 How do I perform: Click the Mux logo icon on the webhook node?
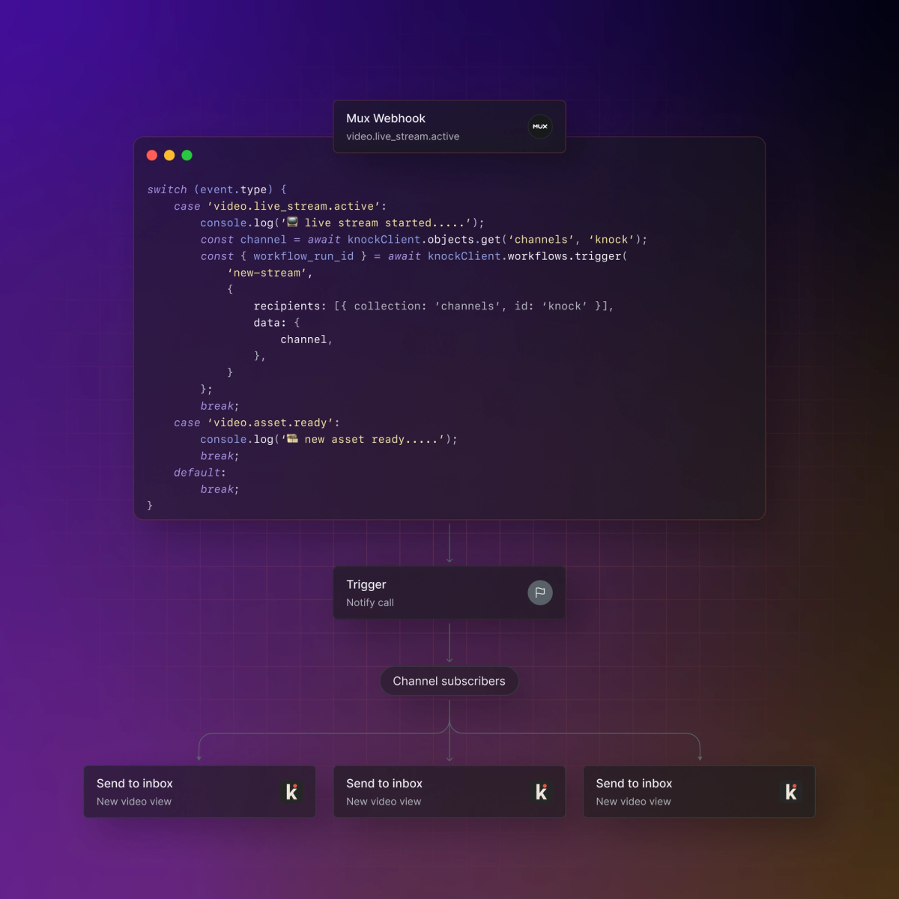pos(539,127)
